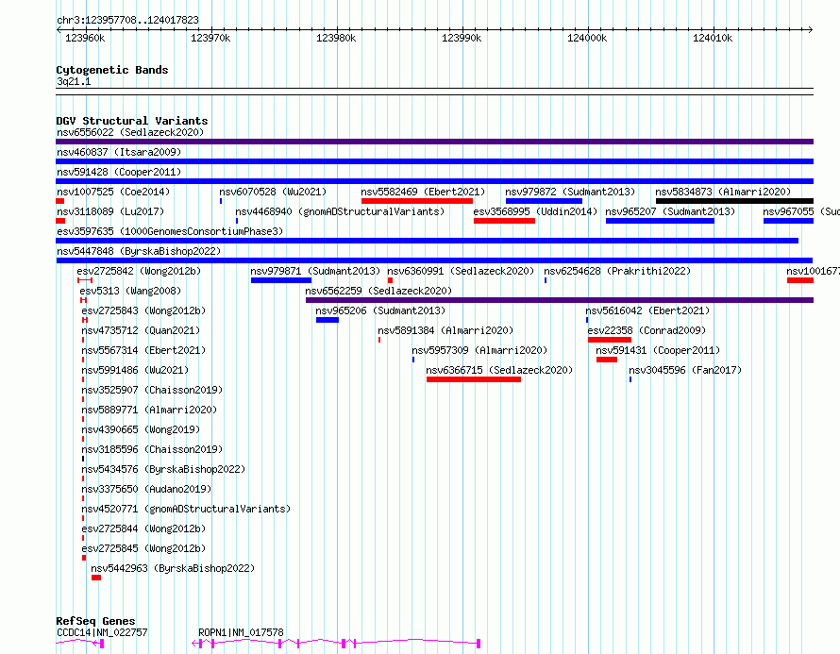Click the 124000k ruler tick label

(587, 38)
